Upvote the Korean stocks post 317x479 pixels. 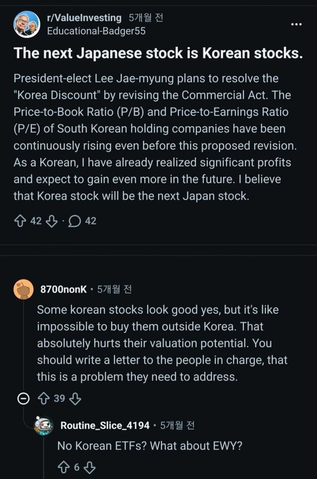pos(20,221)
